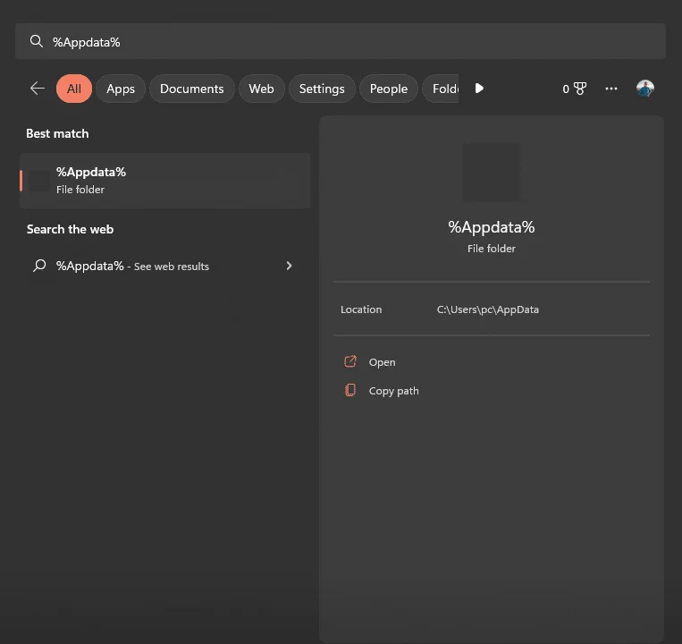Open the %Appdata% folder from preview pane
The height and width of the screenshot is (644, 682).
pyautogui.click(x=382, y=362)
